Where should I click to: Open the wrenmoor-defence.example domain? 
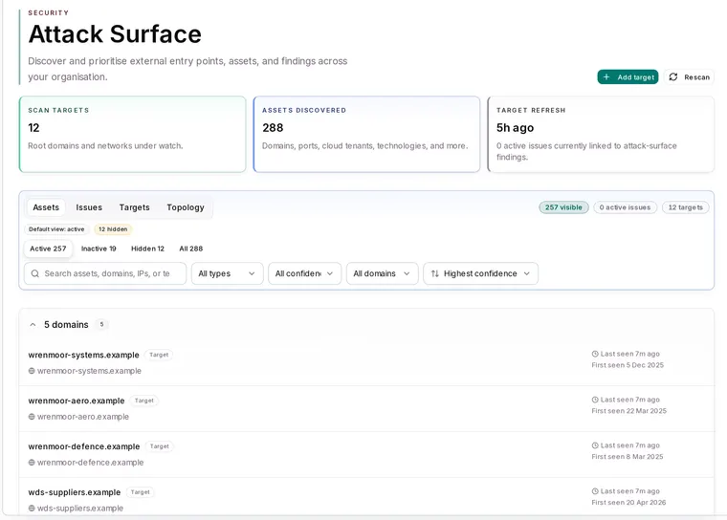[x=84, y=446]
